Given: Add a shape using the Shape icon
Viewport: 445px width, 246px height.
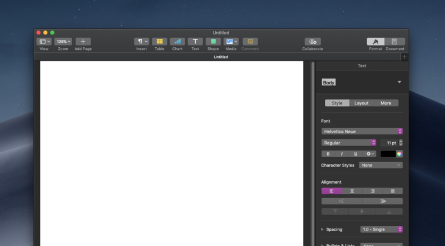Looking at the screenshot, I should (213, 42).
